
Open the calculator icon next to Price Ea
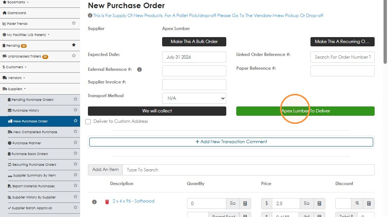click(x=319, y=203)
